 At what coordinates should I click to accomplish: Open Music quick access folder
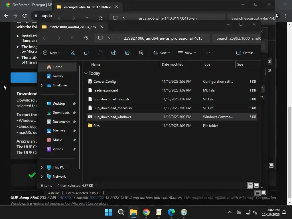coord(57,140)
